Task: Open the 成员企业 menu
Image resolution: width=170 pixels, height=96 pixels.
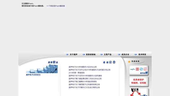Action: (125, 54)
